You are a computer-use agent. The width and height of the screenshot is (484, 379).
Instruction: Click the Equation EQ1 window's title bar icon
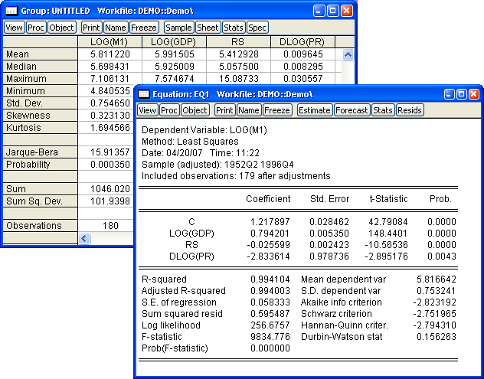pos(145,93)
